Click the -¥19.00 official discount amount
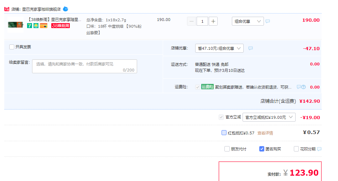This screenshot has width=338, height=181. pos(310,117)
